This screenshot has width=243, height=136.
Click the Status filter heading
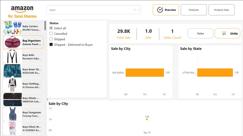[54, 23]
